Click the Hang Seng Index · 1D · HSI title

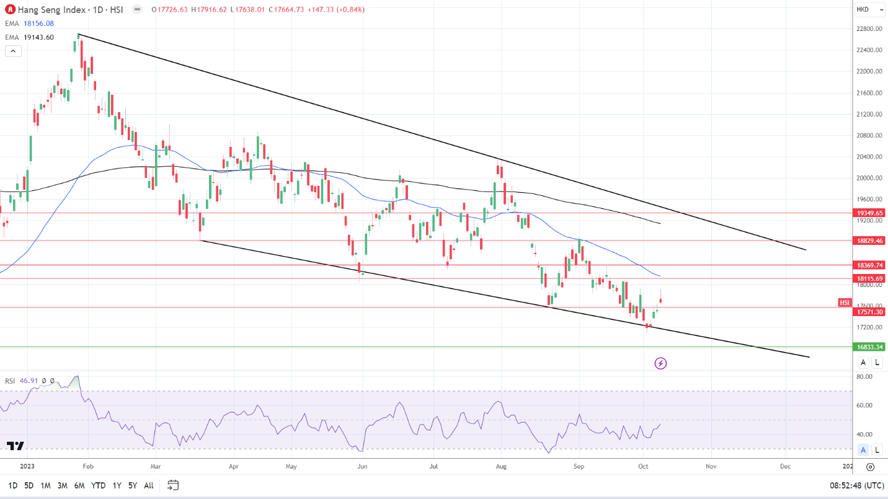(70, 9)
